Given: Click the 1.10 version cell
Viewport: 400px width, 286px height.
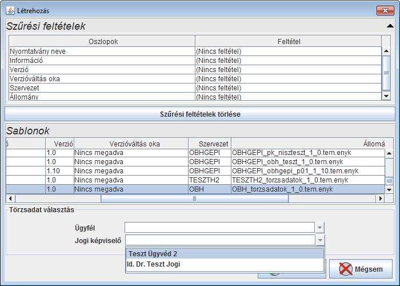Looking at the screenshot, I should point(59,171).
